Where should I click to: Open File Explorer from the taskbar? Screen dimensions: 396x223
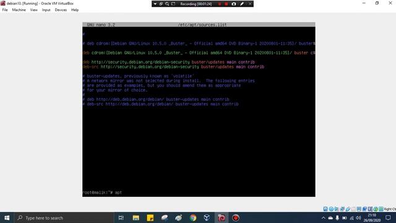136,217
